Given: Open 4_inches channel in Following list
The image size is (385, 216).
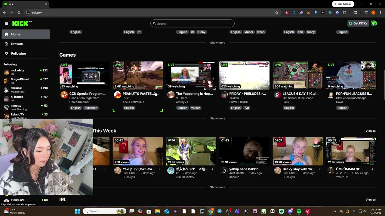Looking at the screenshot, I should [x=26, y=98].
